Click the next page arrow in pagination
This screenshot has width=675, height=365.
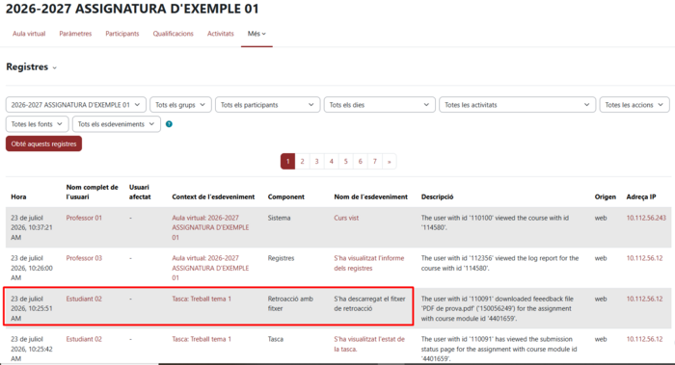pyautogui.click(x=390, y=162)
